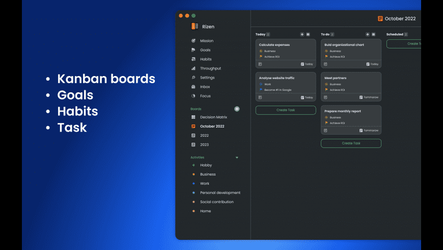Click notes icon on Calculate expenses card
Screen dimensions: 443x250
(x=260, y=64)
